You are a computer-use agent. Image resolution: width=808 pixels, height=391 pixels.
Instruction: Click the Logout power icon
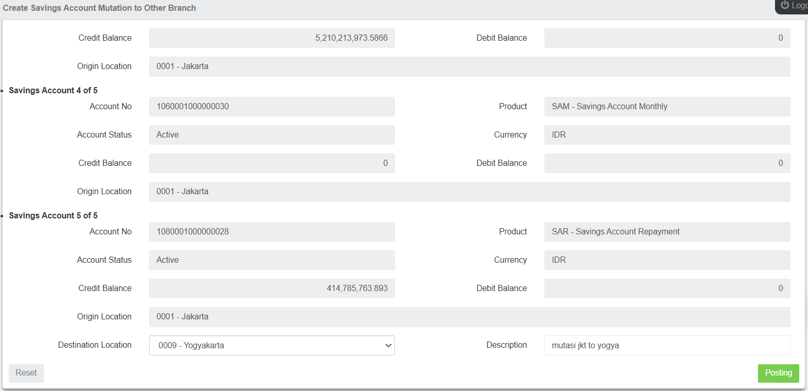785,5
